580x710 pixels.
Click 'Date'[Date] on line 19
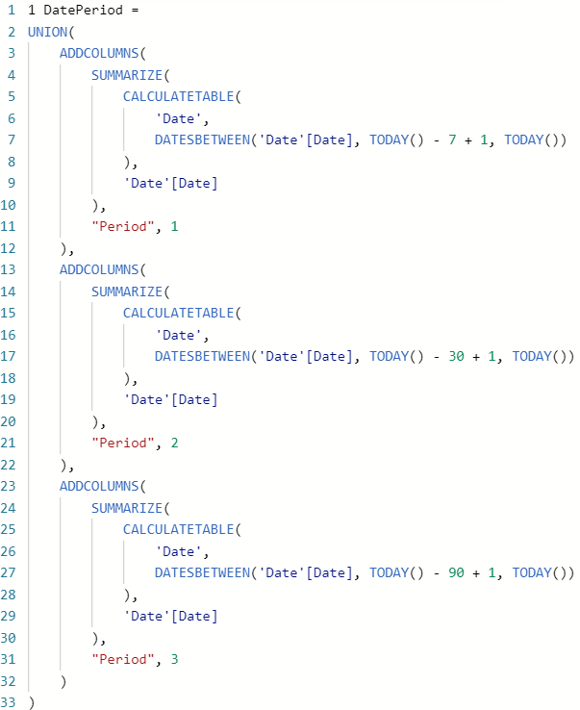point(170,400)
